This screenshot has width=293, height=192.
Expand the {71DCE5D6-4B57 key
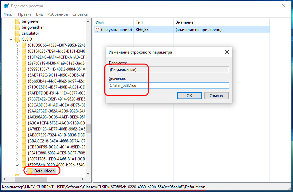tap(17, 87)
